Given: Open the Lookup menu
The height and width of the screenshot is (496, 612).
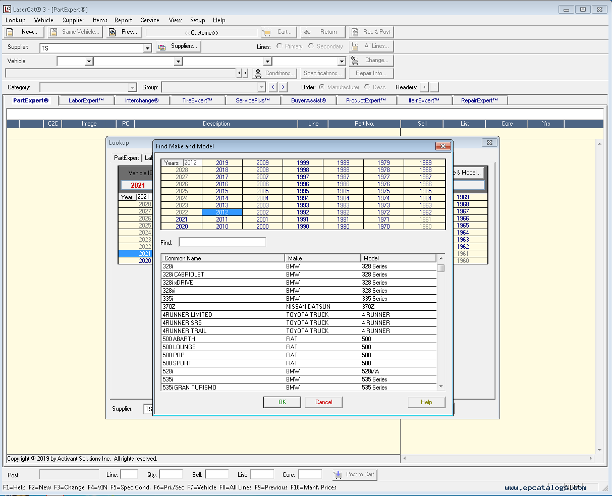Looking at the screenshot, I should click(x=15, y=20).
